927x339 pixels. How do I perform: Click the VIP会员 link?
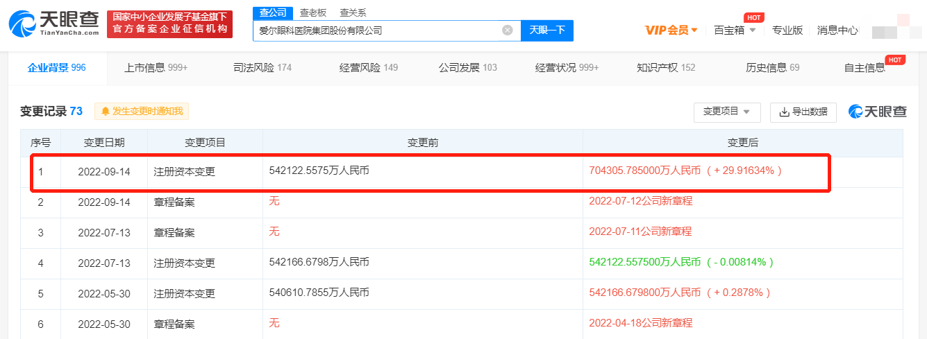pos(667,31)
